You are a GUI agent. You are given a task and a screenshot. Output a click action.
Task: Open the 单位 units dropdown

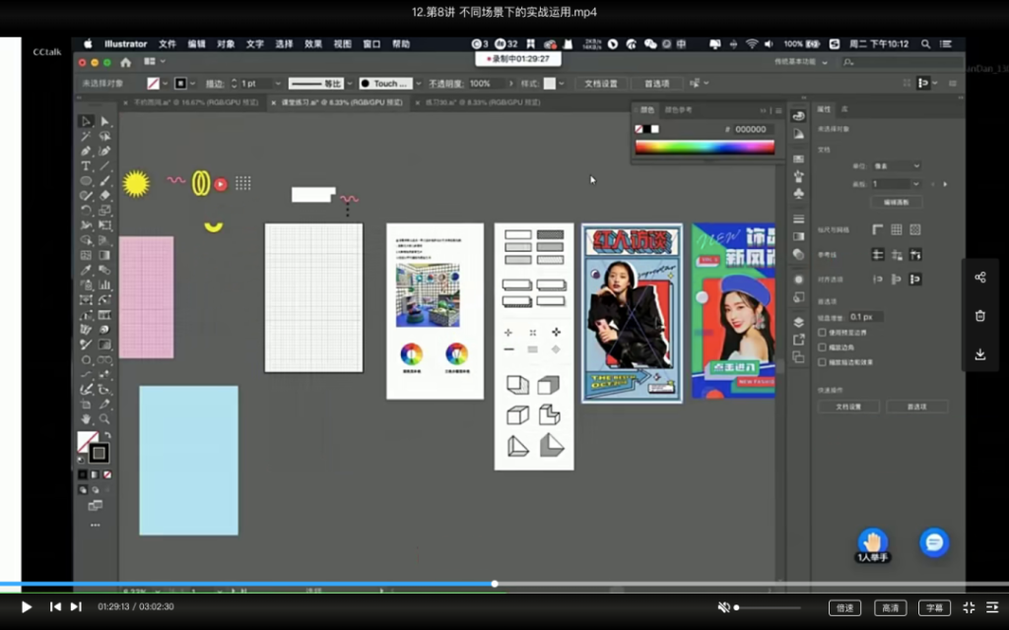(x=896, y=166)
